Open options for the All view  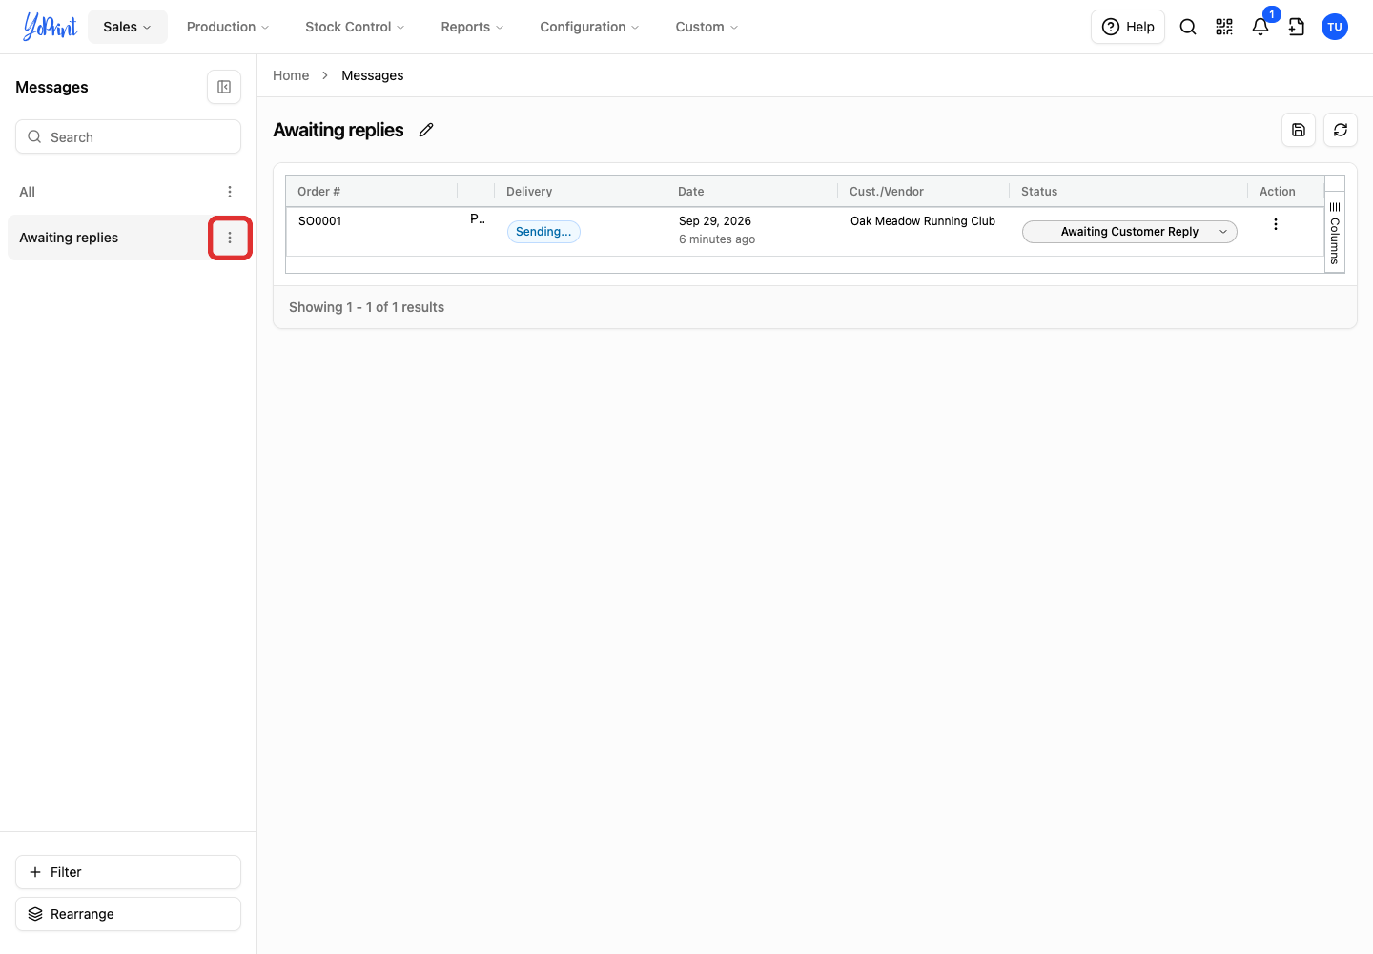click(x=230, y=192)
